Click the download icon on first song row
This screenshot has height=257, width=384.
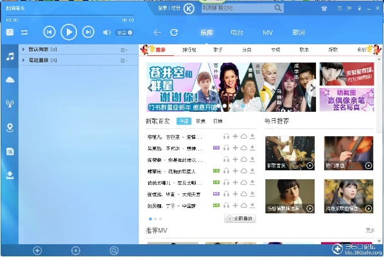(x=252, y=136)
